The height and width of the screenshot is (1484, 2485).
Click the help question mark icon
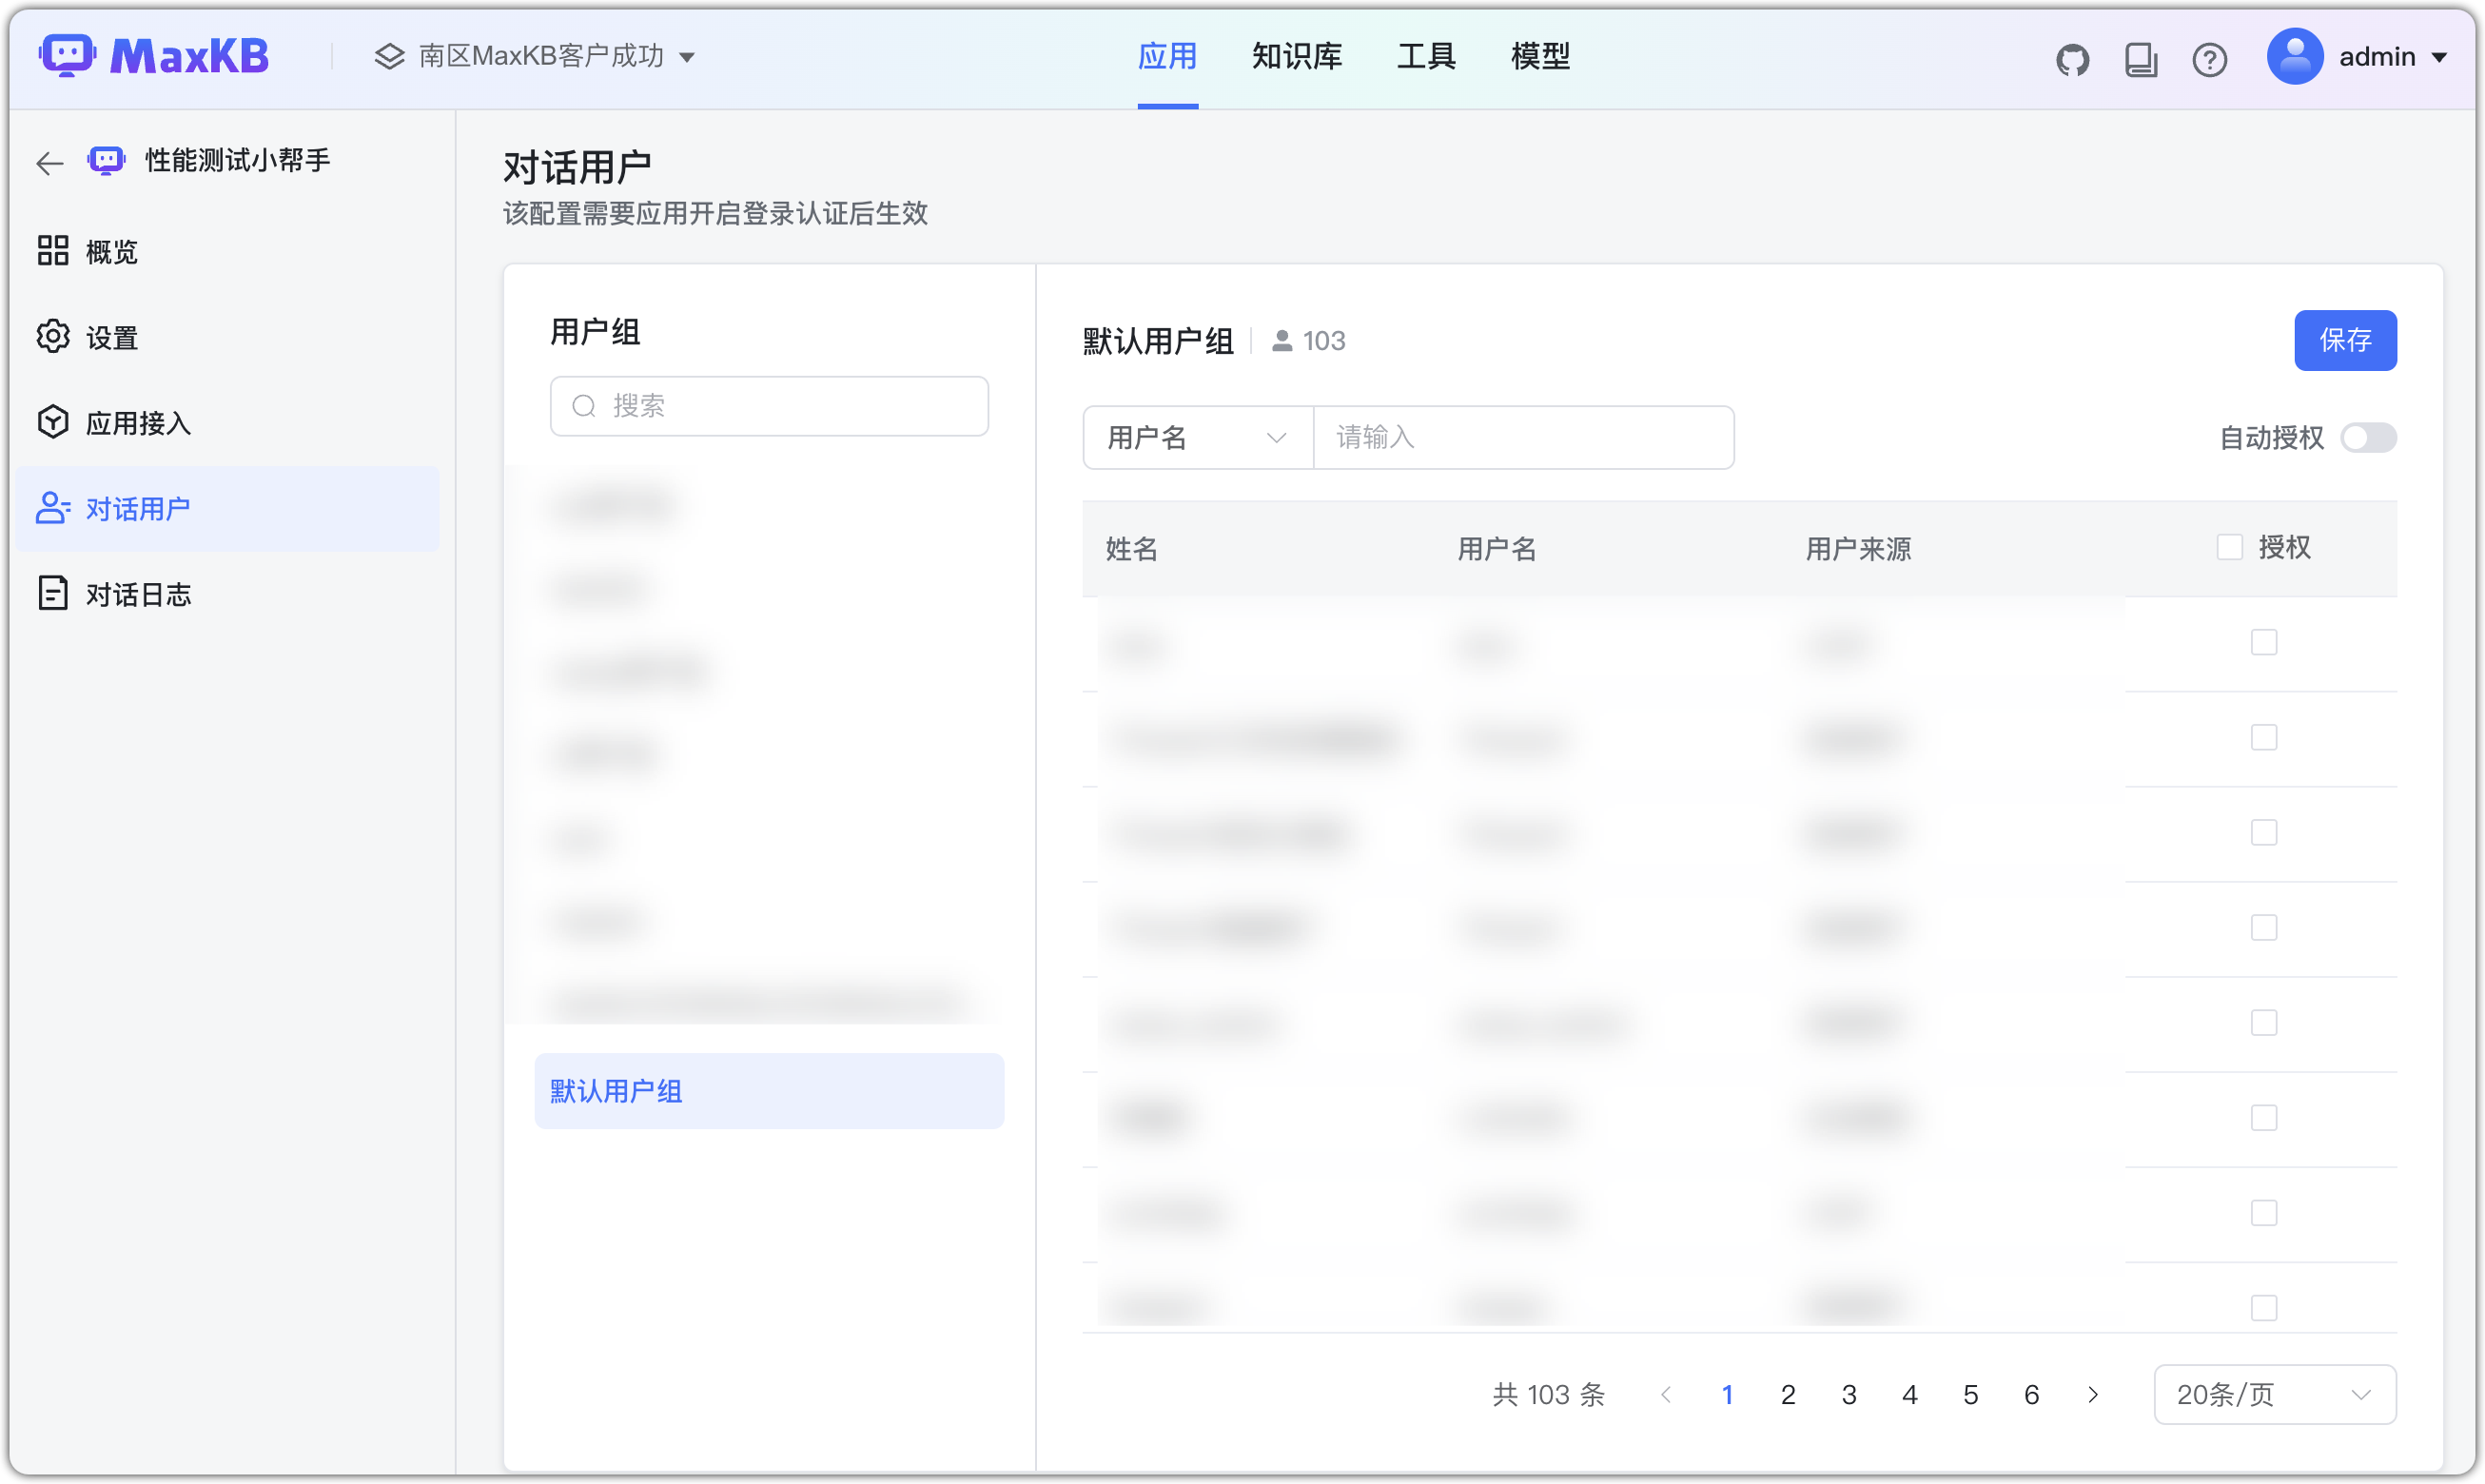tap(2208, 59)
